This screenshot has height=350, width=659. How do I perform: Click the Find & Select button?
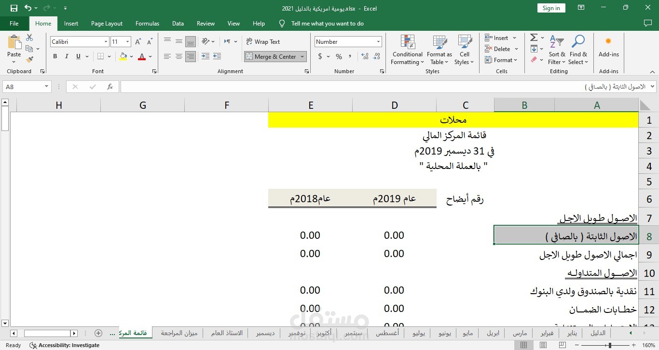(x=578, y=51)
